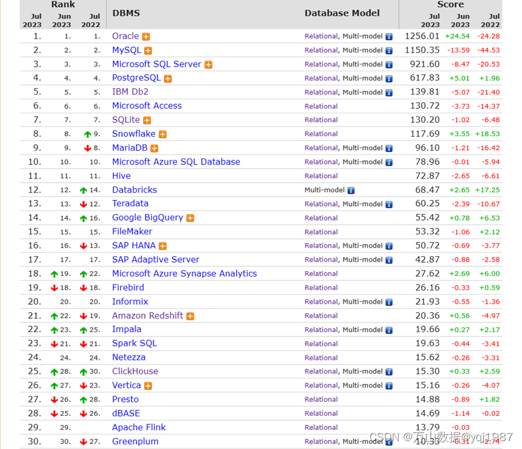Click the plus icon next to PostgreSQL
Viewport: 522px width, 449px height.
168,78
